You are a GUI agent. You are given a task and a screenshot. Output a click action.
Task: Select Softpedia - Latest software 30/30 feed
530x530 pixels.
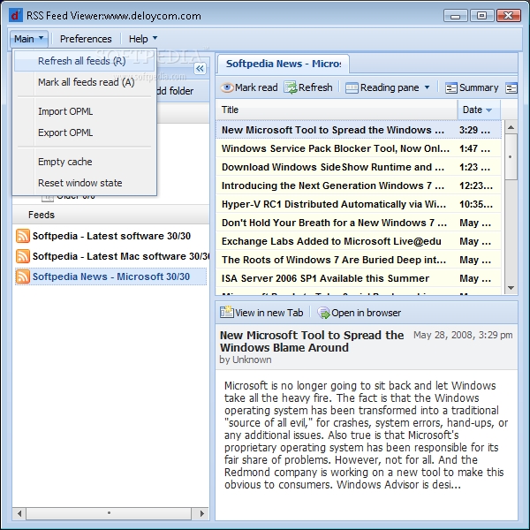tap(111, 236)
